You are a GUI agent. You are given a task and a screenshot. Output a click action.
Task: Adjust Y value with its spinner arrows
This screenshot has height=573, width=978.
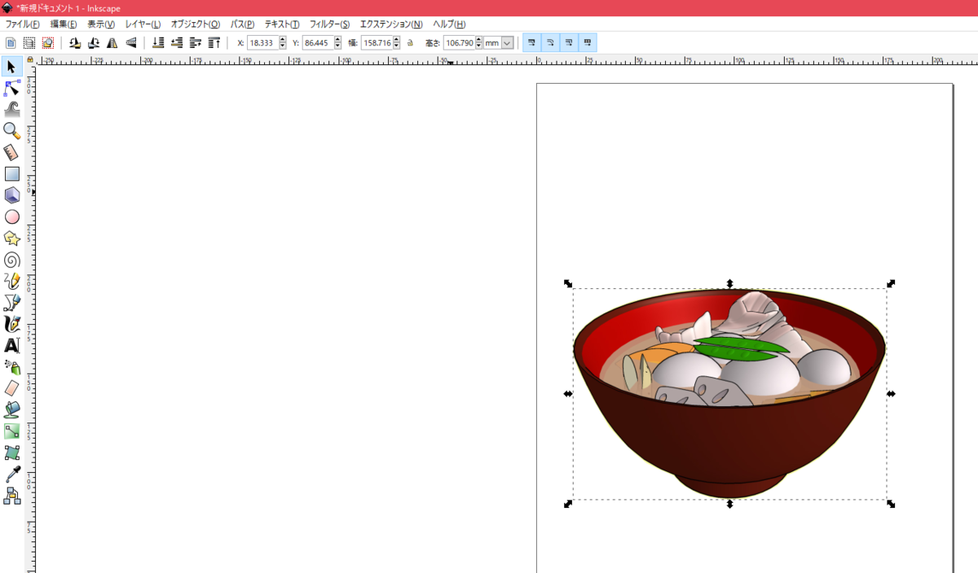tap(338, 42)
